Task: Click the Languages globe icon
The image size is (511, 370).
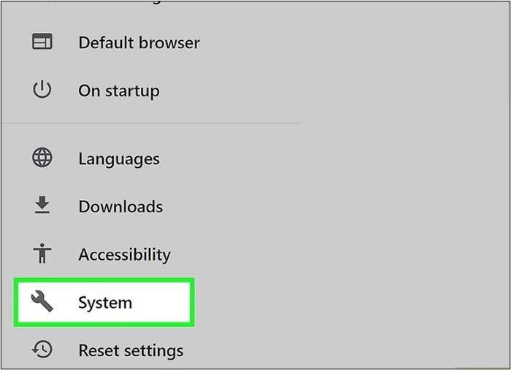Action: point(42,158)
